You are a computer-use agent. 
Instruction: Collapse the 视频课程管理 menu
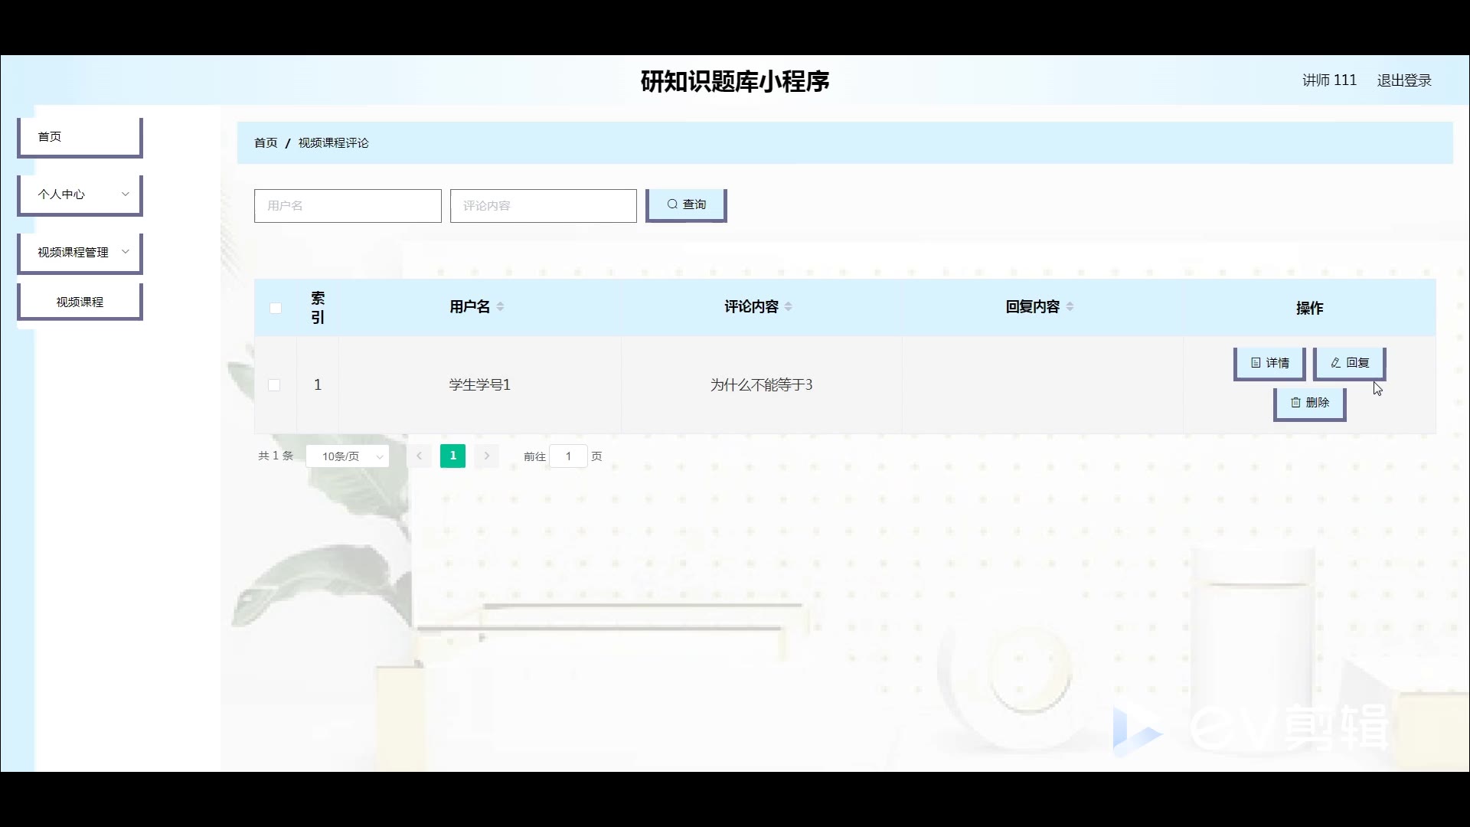(80, 252)
